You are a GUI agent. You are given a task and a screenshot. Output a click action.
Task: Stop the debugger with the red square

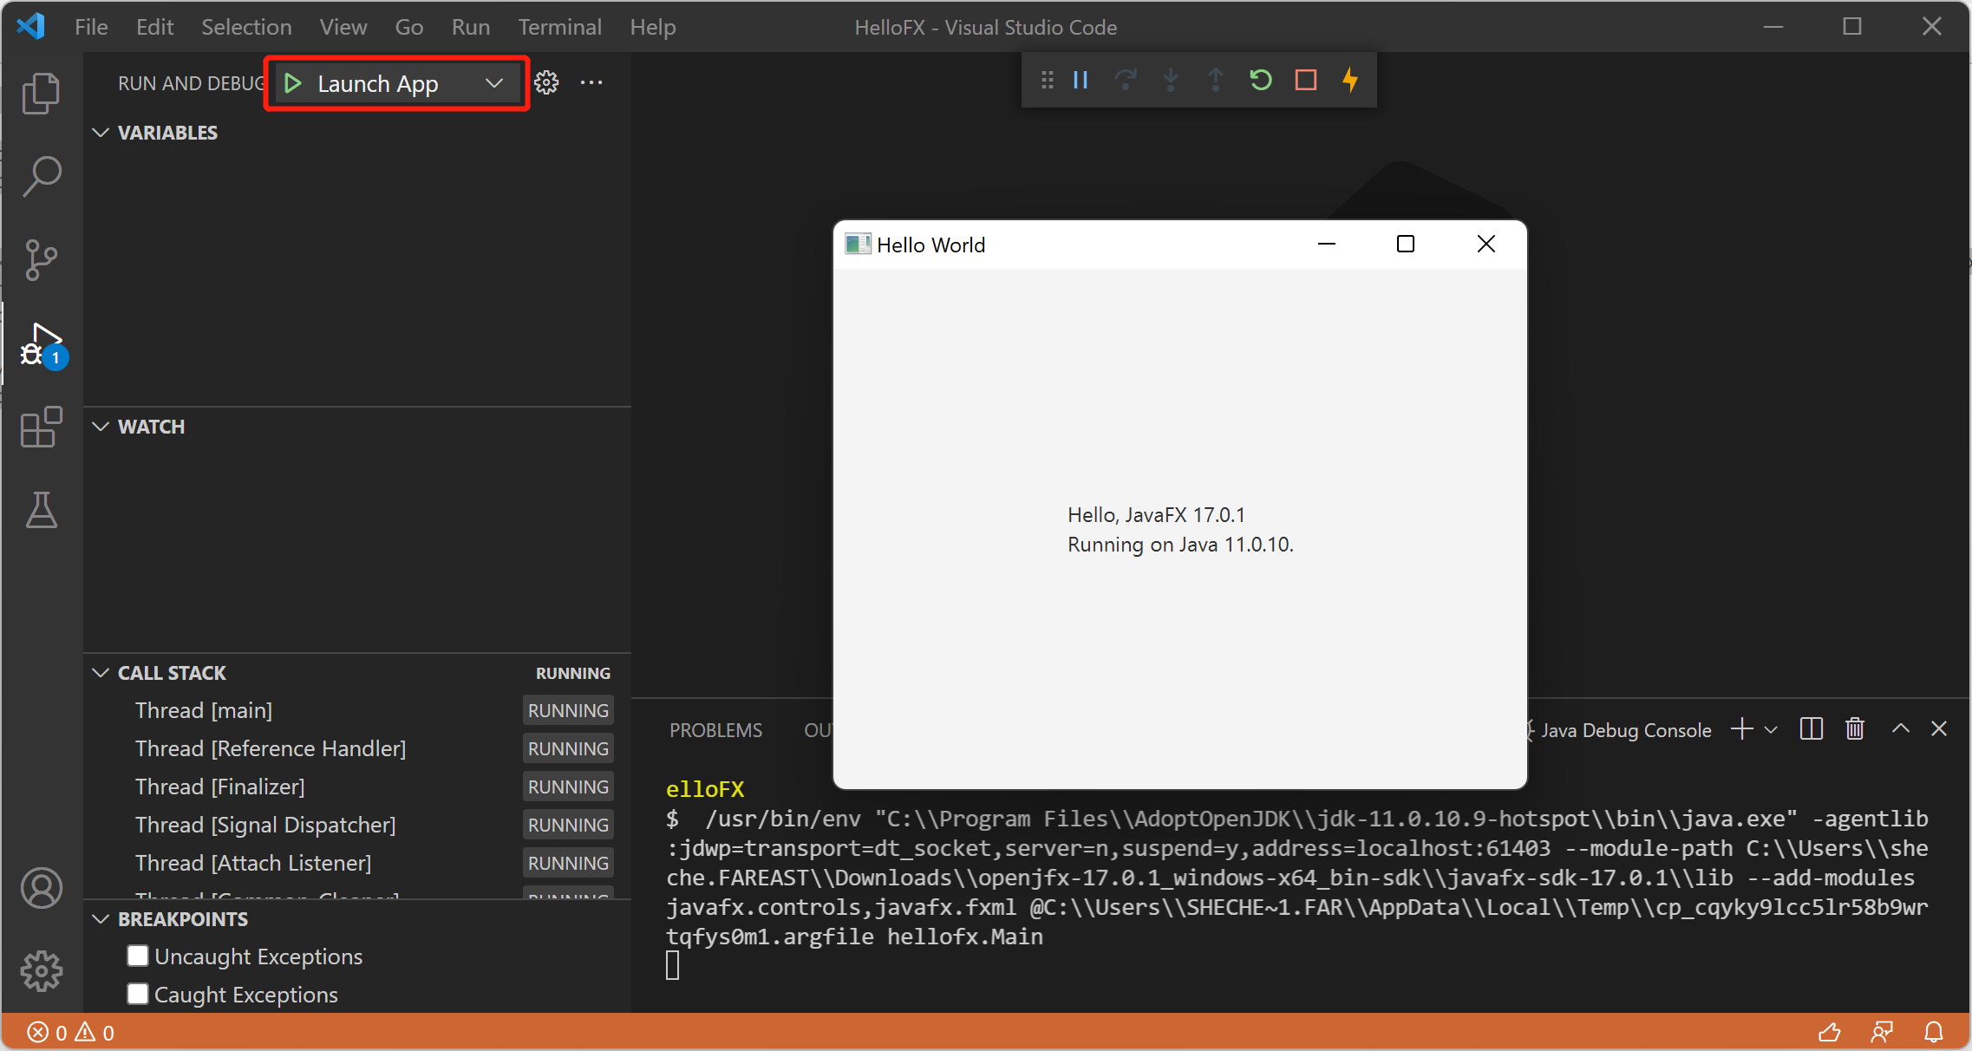coord(1305,81)
